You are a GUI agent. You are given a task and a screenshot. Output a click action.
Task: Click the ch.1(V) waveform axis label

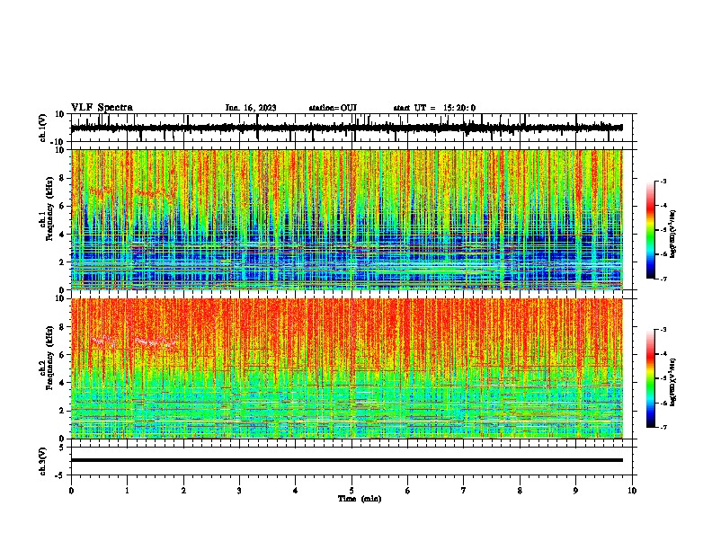pos(42,128)
